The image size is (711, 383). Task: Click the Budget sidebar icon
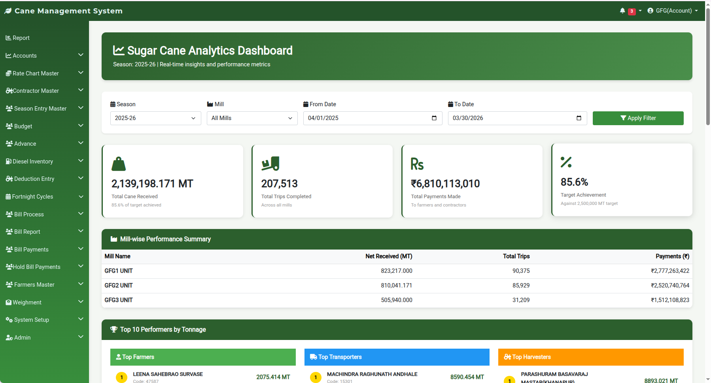click(9, 126)
